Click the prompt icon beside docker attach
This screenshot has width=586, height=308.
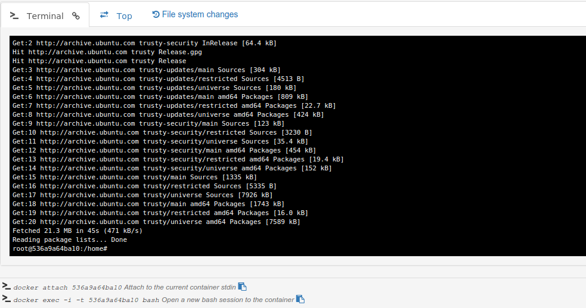7,286
